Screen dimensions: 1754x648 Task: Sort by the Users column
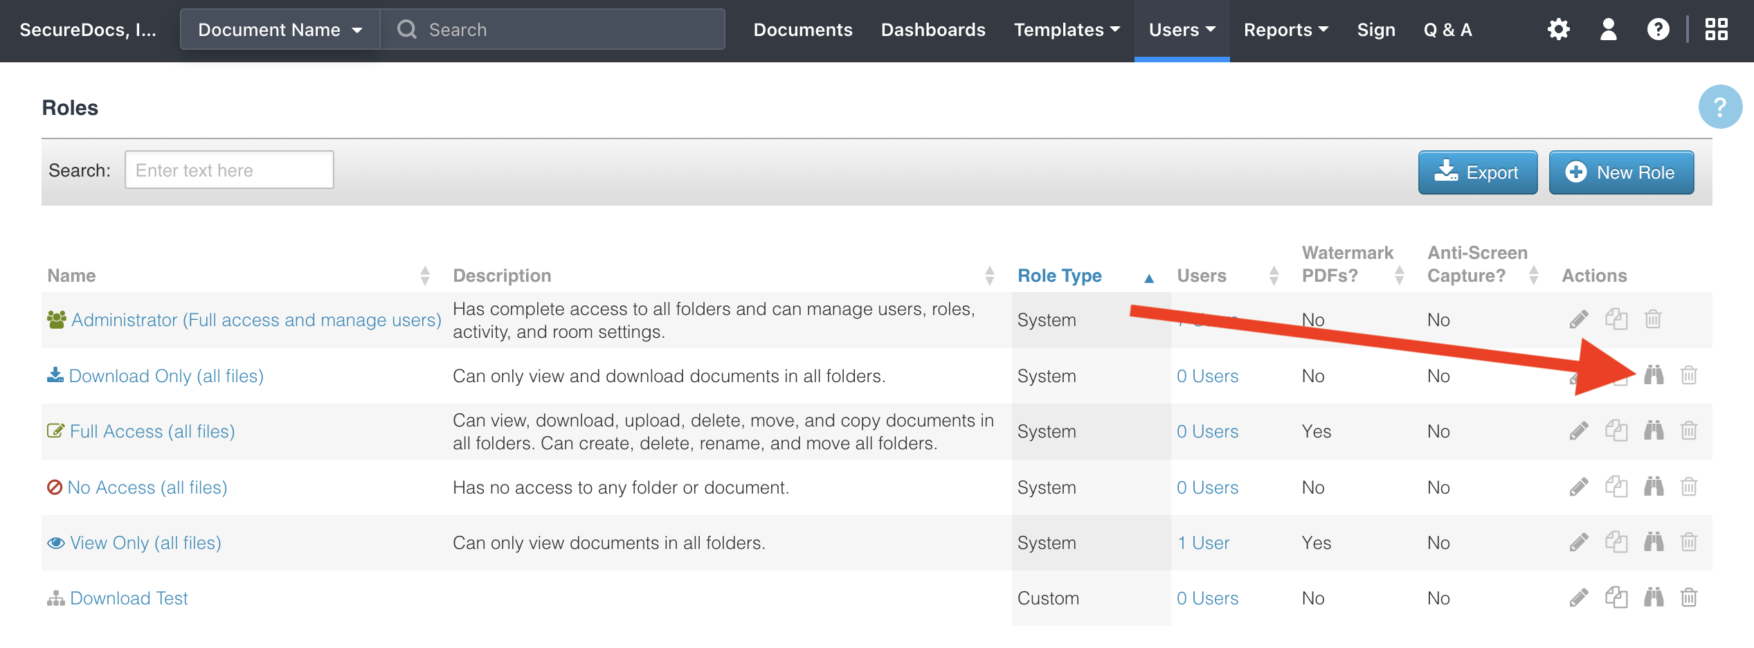click(1227, 276)
